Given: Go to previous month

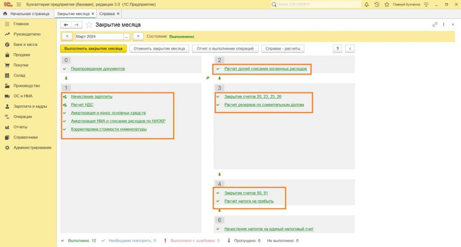Looking at the screenshot, I should pos(67,36).
